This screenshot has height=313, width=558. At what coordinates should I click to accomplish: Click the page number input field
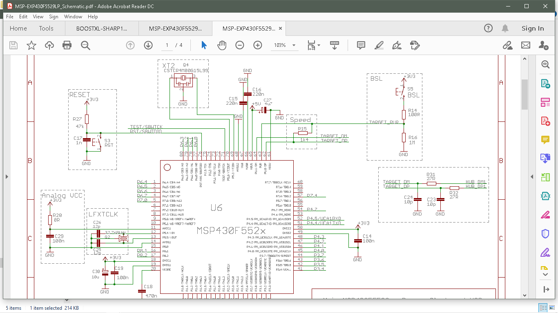click(x=167, y=45)
